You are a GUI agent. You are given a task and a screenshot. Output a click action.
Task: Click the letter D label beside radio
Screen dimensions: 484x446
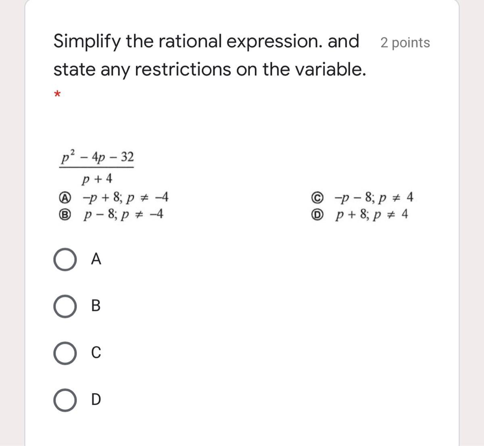click(96, 400)
